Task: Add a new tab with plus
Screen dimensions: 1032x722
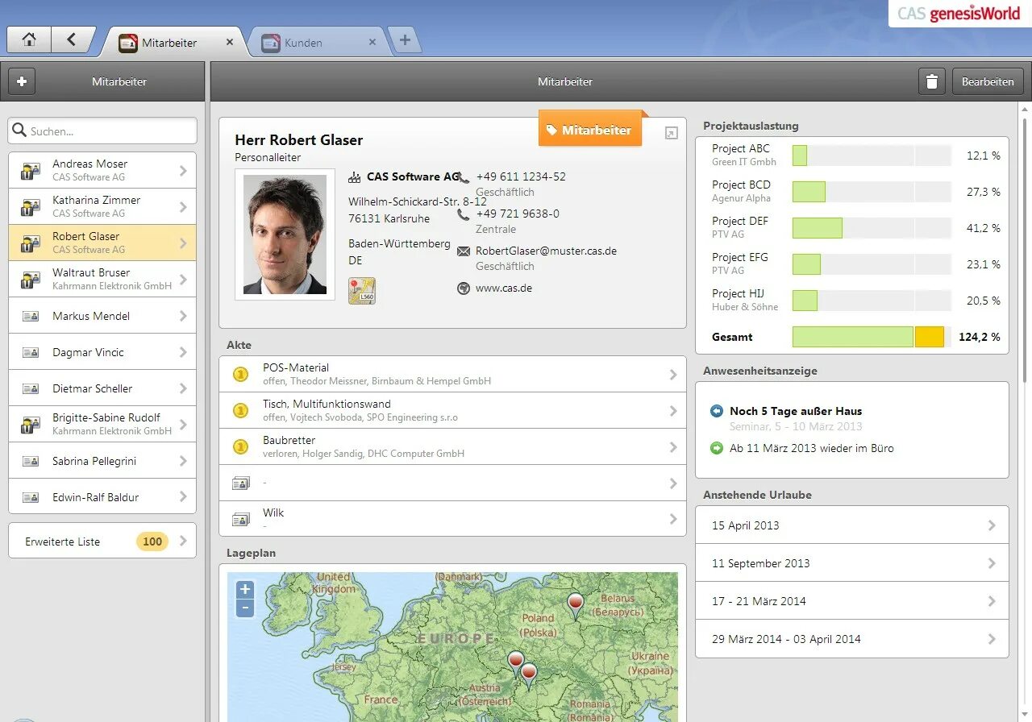Action: [405, 39]
